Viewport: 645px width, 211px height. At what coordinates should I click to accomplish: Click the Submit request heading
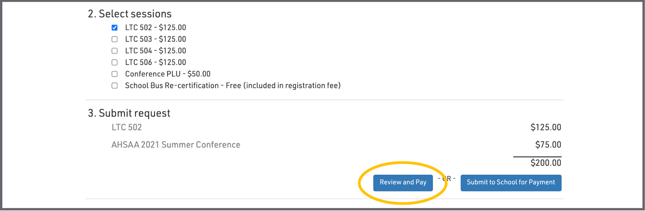(x=129, y=113)
